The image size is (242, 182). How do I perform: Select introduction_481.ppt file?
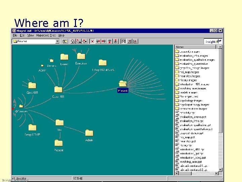190,150
